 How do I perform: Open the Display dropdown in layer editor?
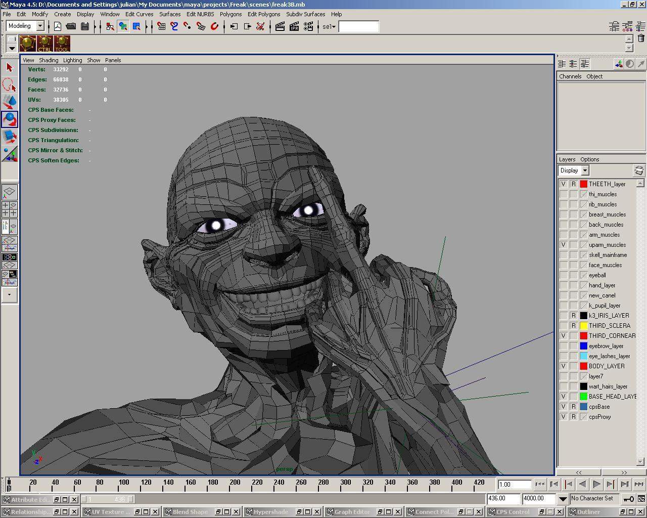point(585,170)
